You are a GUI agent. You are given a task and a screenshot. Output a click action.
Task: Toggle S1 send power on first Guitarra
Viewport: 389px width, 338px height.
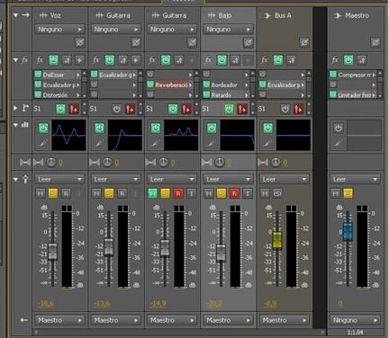tap(117, 109)
